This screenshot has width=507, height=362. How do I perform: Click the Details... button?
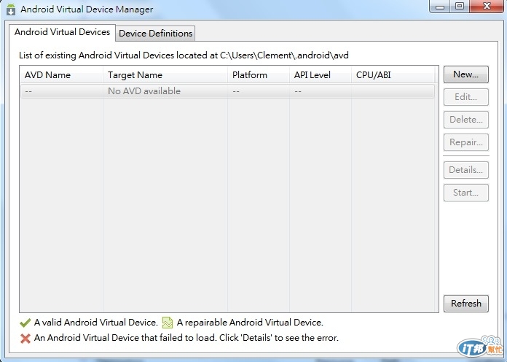(466, 170)
